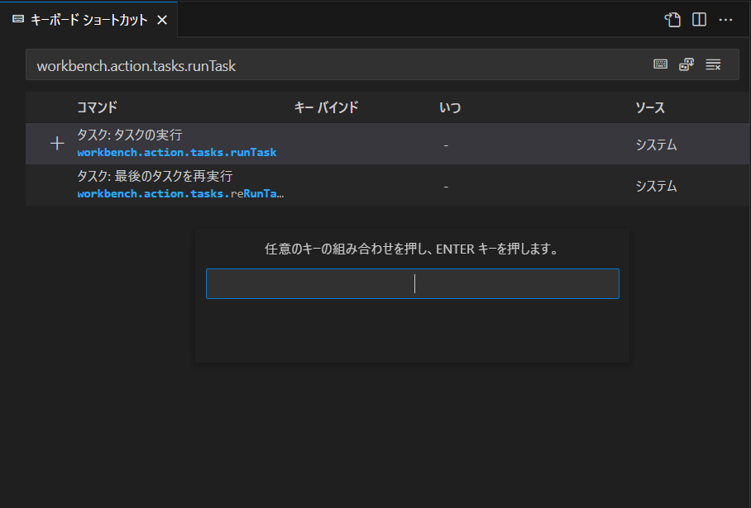751x508 pixels.
Task: Open the keyboard shortcuts JSON file icon
Action: [x=672, y=20]
